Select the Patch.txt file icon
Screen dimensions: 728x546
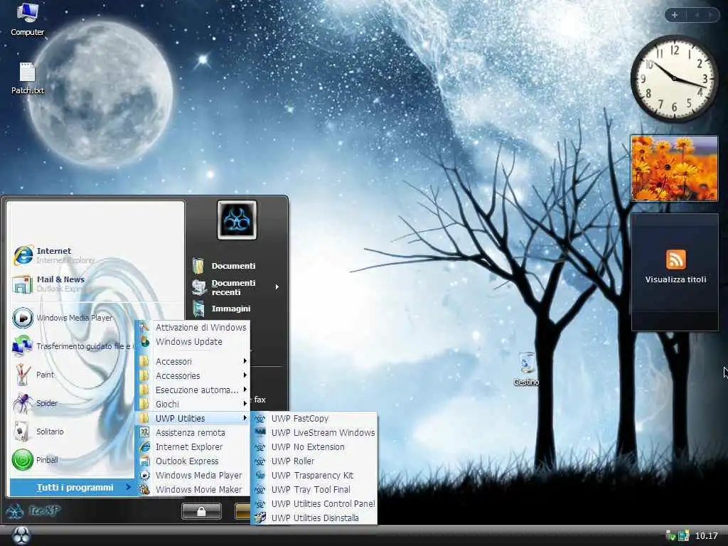pos(28,78)
